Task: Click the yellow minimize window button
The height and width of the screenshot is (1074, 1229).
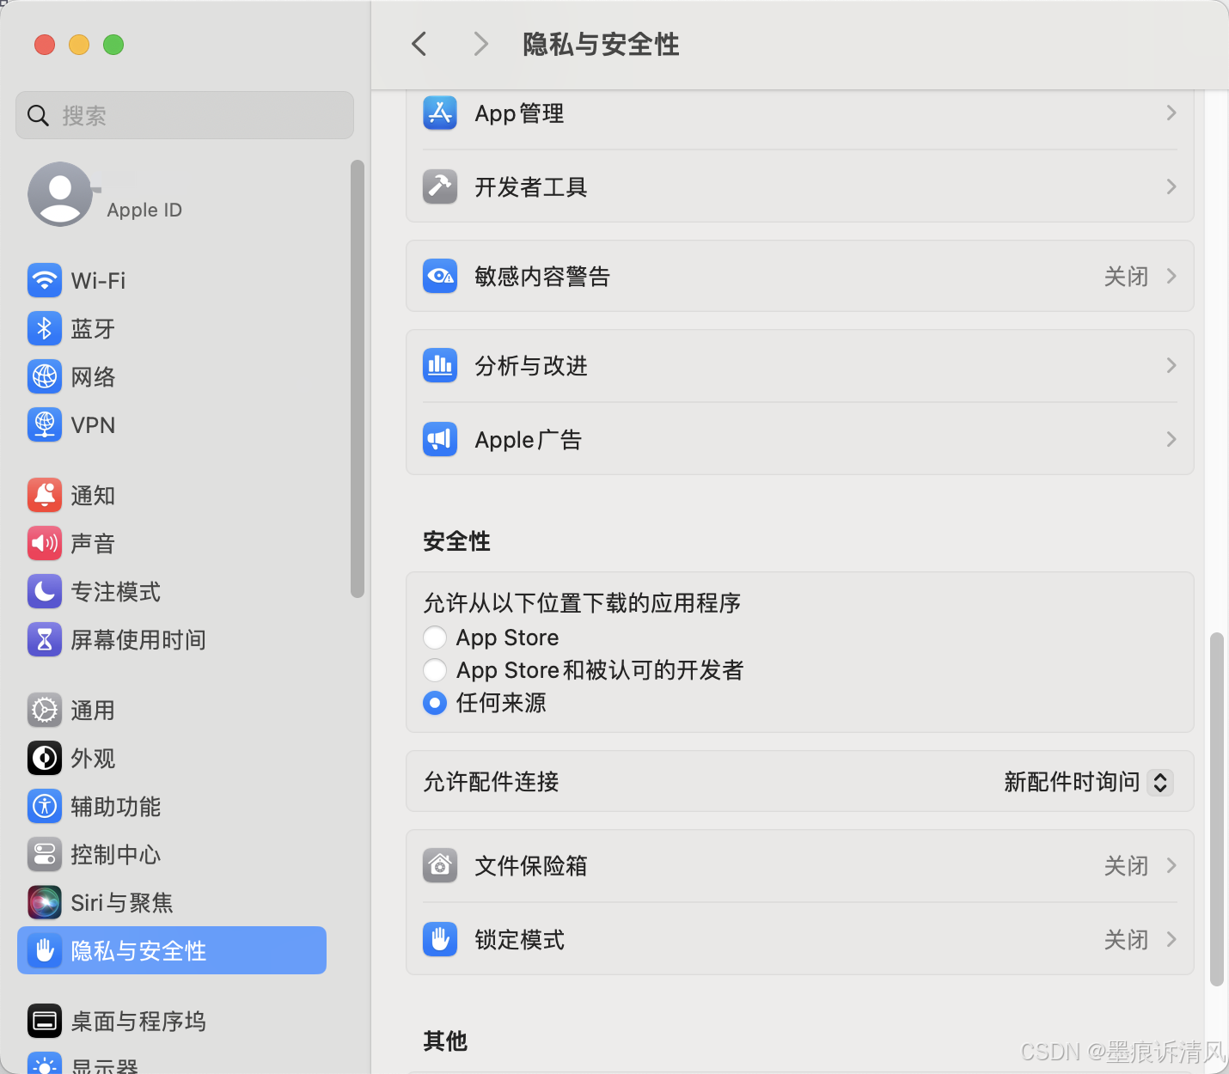Action: coord(79,45)
